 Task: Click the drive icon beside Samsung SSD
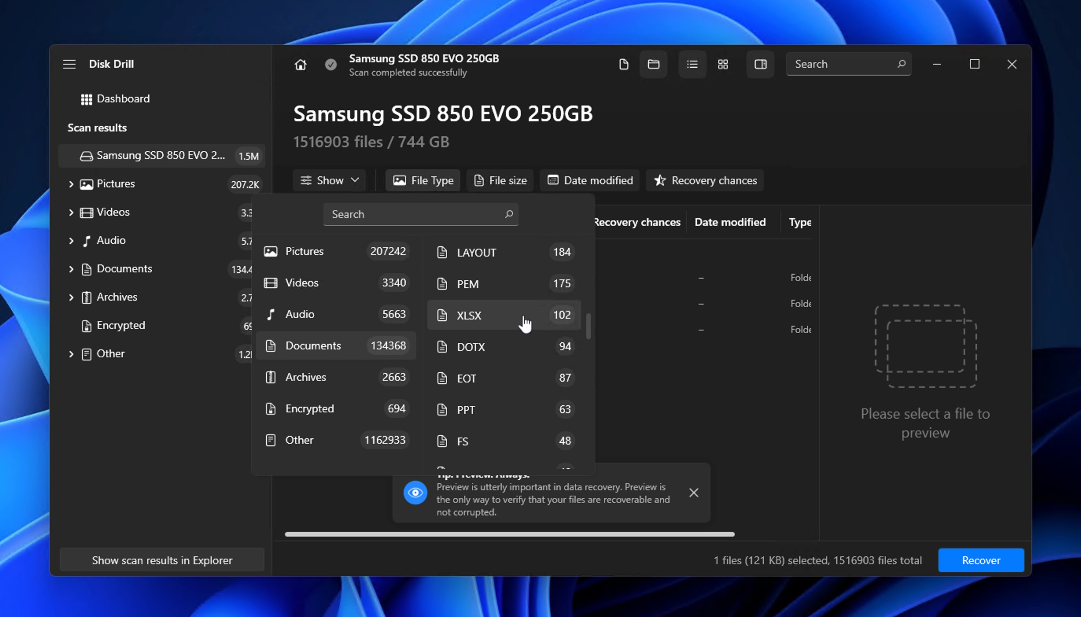pos(87,156)
